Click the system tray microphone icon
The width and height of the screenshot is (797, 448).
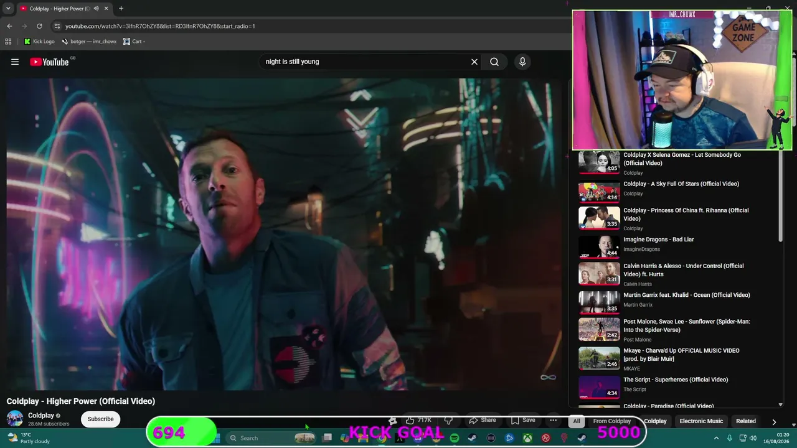point(730,438)
